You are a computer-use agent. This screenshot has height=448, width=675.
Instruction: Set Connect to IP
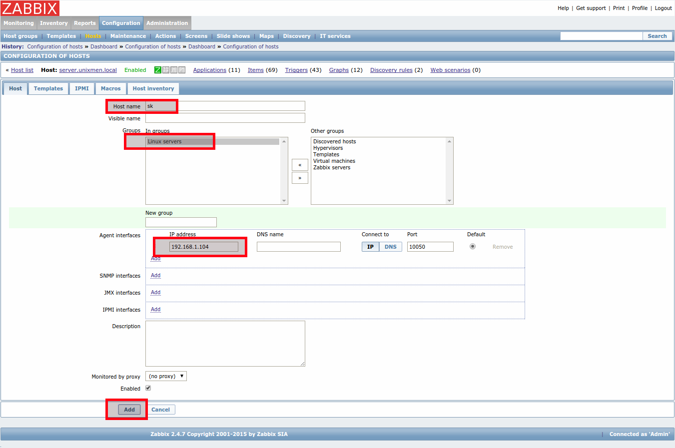pyautogui.click(x=370, y=247)
